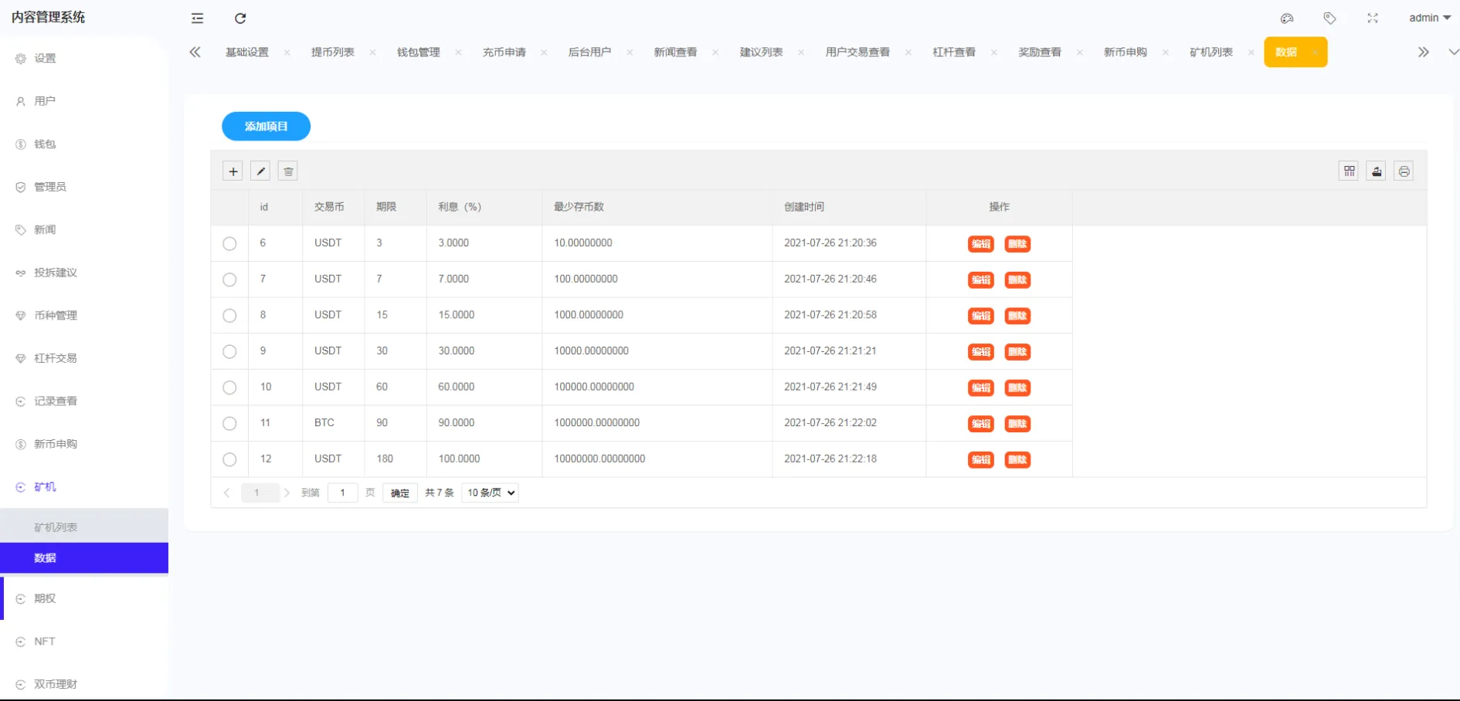Open the admin account dropdown
1460x701 pixels.
[1428, 17]
